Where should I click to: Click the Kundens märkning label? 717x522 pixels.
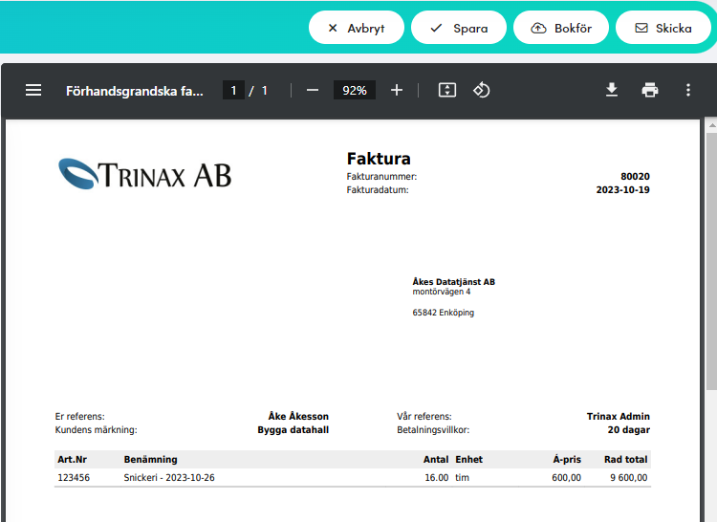pos(96,429)
